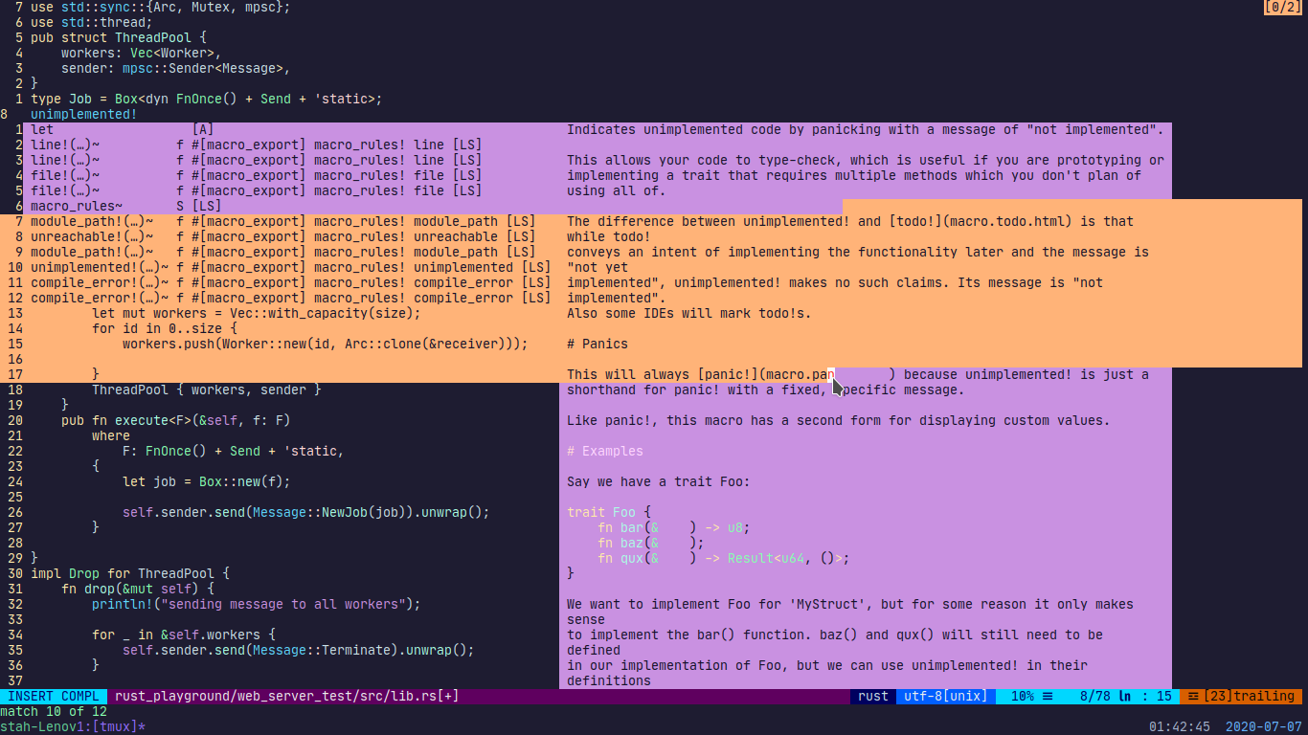Image resolution: width=1308 pixels, height=735 pixels.
Task: Click the 01:42:45 clock in tmux bar
Action: pos(1180,726)
